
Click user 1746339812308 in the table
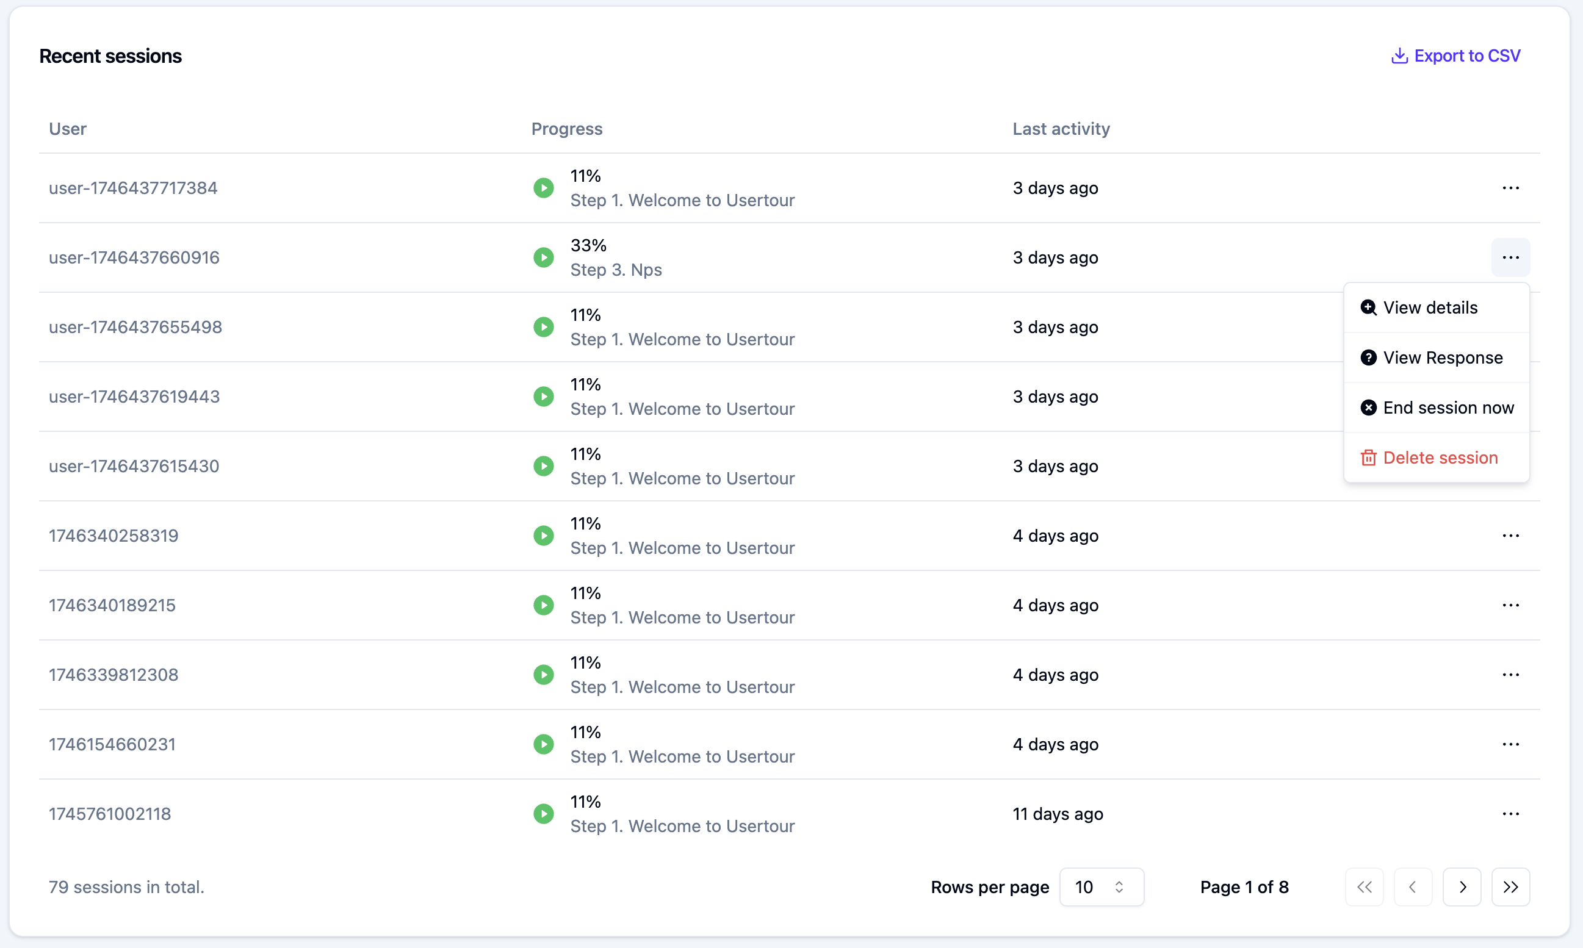114,675
